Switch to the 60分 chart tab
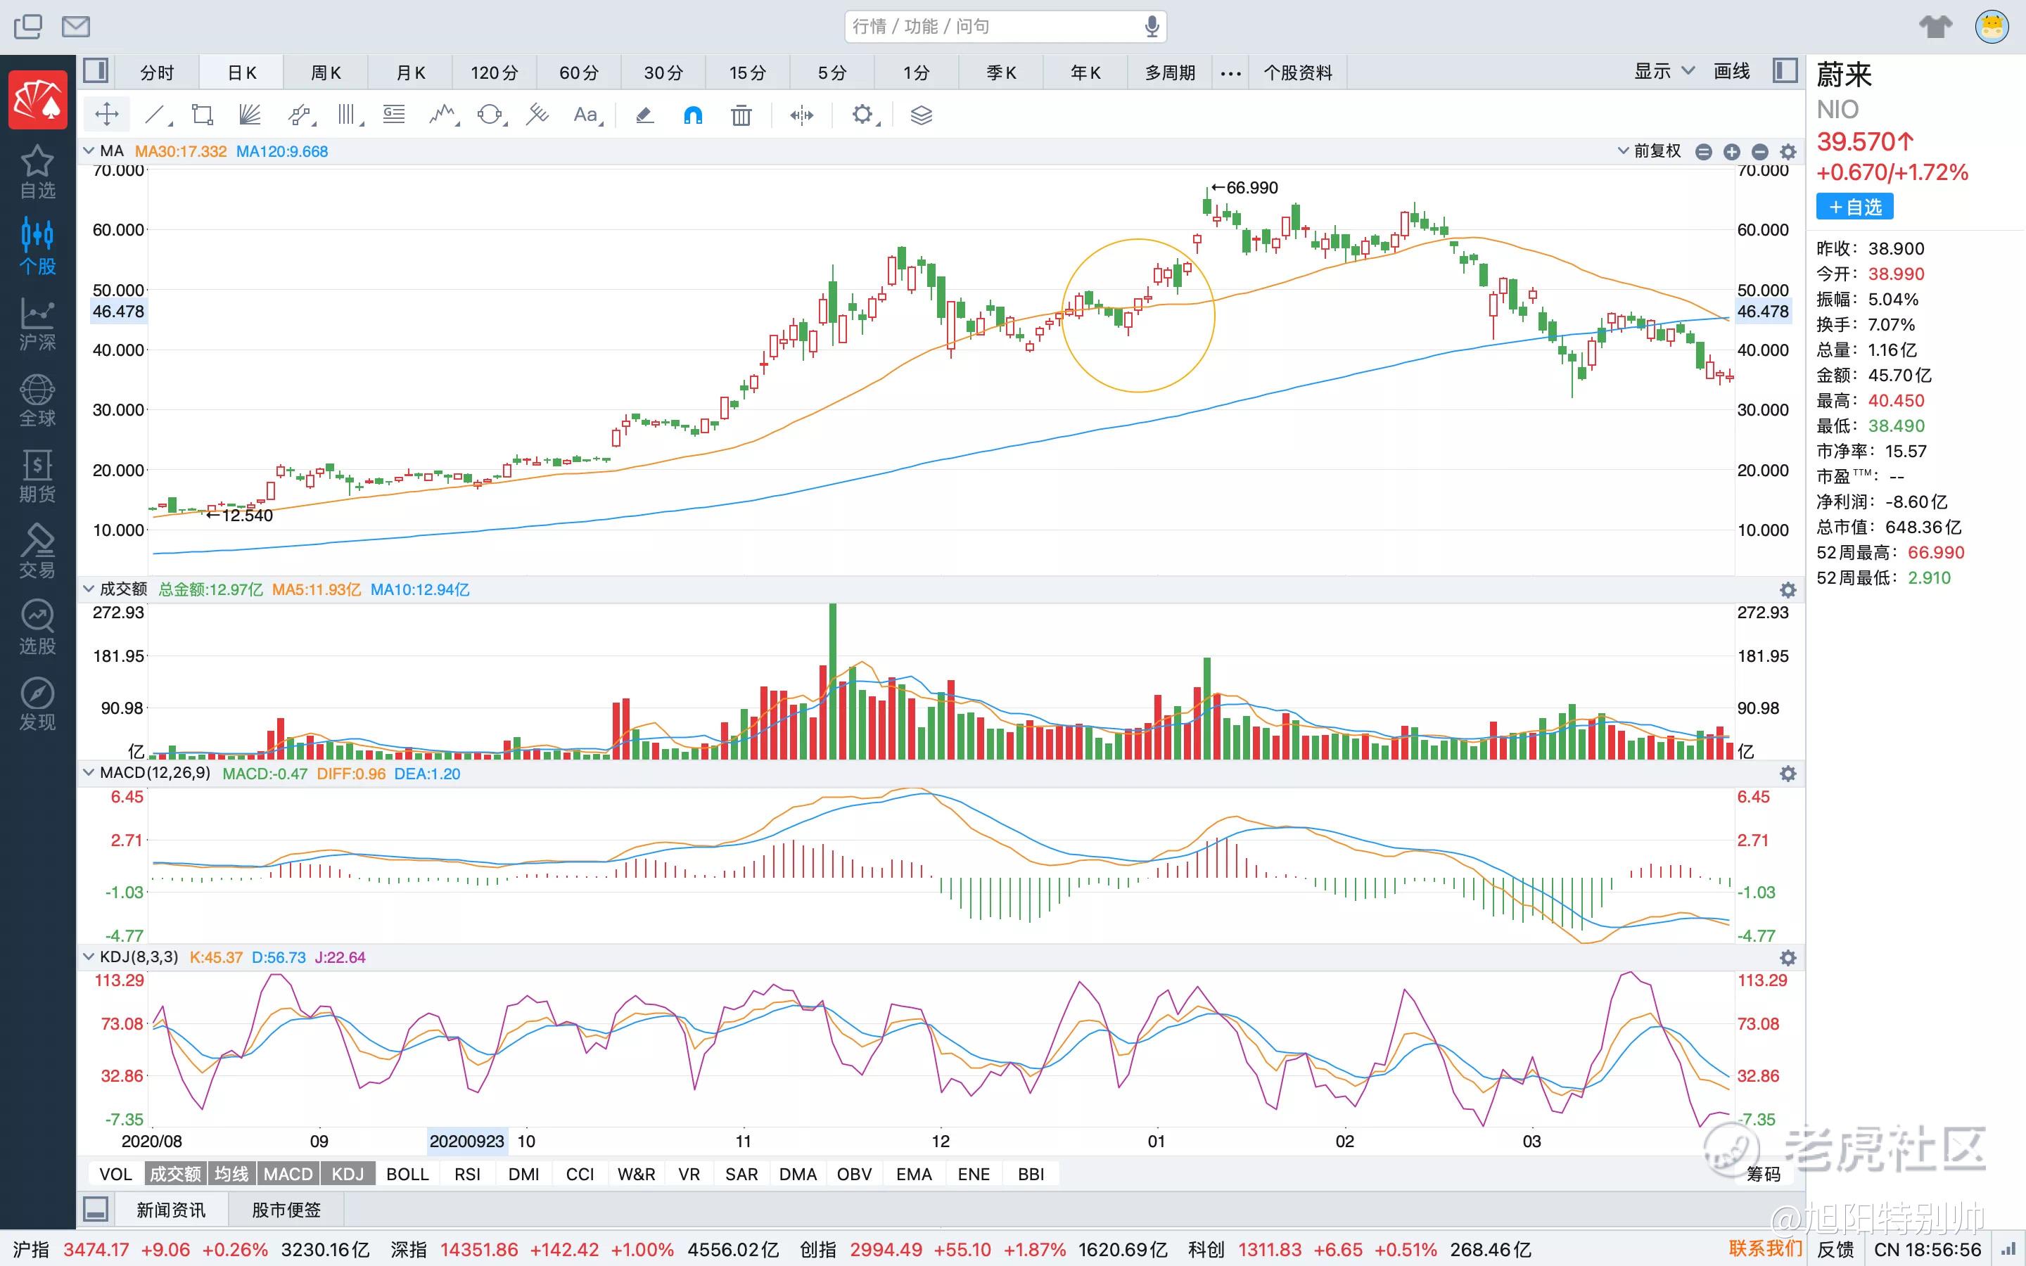The width and height of the screenshot is (2026, 1266). [580, 73]
